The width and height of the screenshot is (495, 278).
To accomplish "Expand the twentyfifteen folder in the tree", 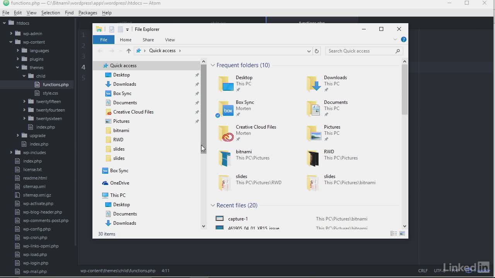I will point(24,102).
